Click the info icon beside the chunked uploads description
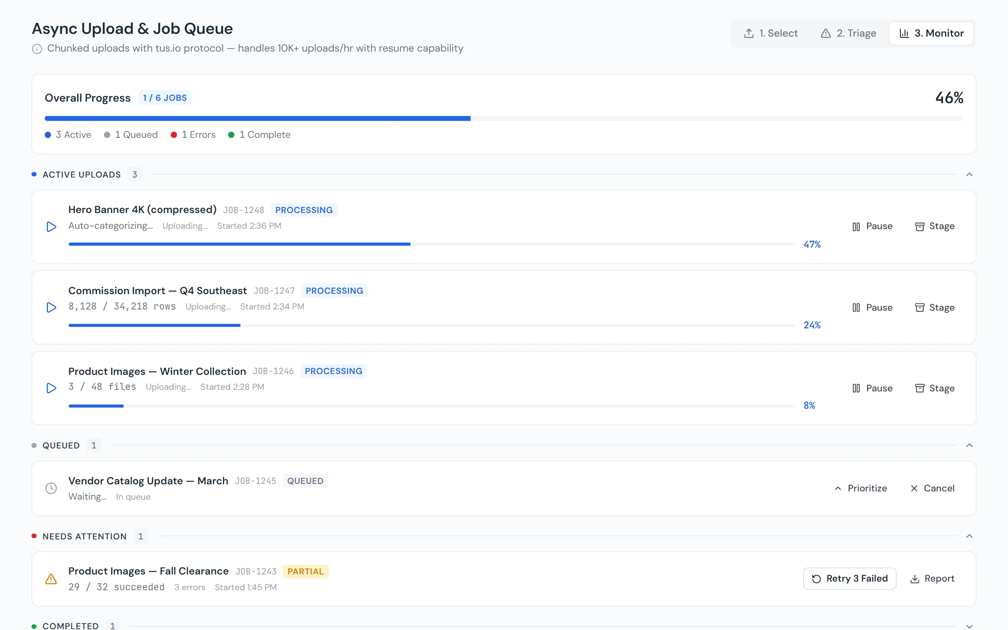Image resolution: width=1008 pixels, height=630 pixels. (x=37, y=49)
